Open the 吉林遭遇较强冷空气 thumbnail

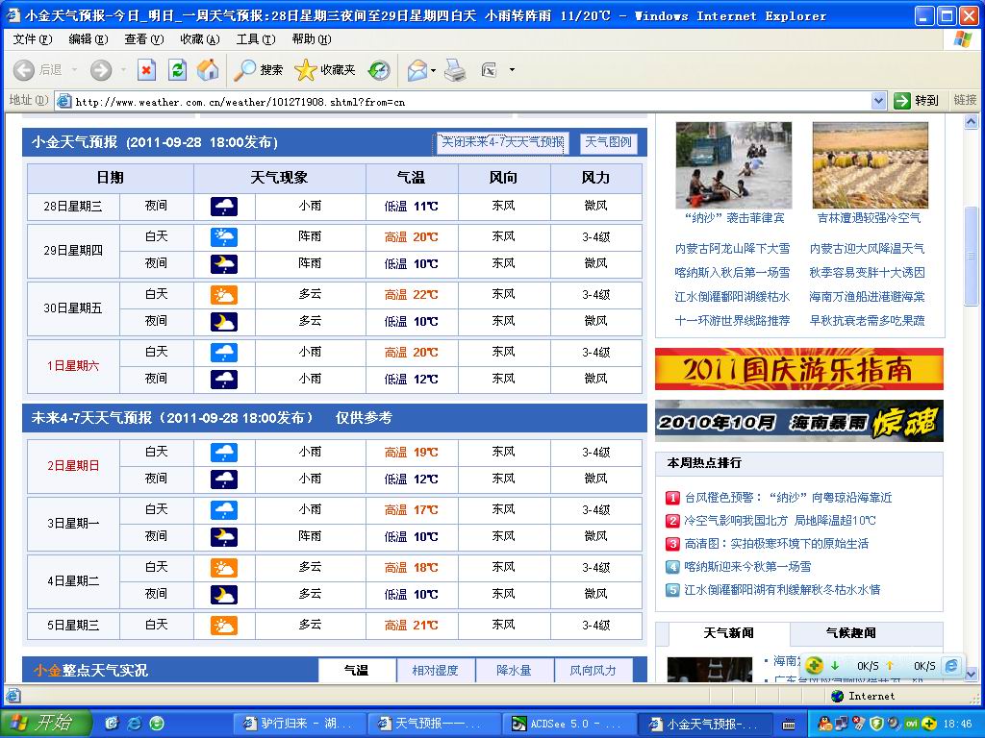coord(870,165)
